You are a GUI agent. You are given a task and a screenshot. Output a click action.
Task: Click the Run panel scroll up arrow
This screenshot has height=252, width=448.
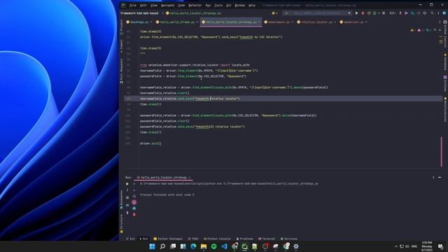tap(134, 184)
